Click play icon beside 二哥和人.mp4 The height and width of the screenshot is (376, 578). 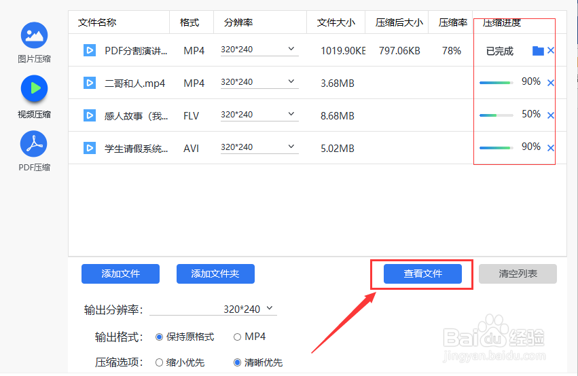(x=90, y=83)
